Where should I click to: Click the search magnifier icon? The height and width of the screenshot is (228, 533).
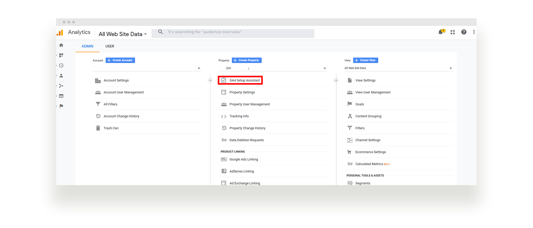pyautogui.click(x=160, y=32)
